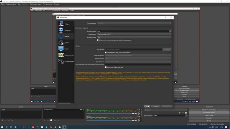Open the Формат записи dropdown
The image size is (230, 129).
click(x=138, y=59)
